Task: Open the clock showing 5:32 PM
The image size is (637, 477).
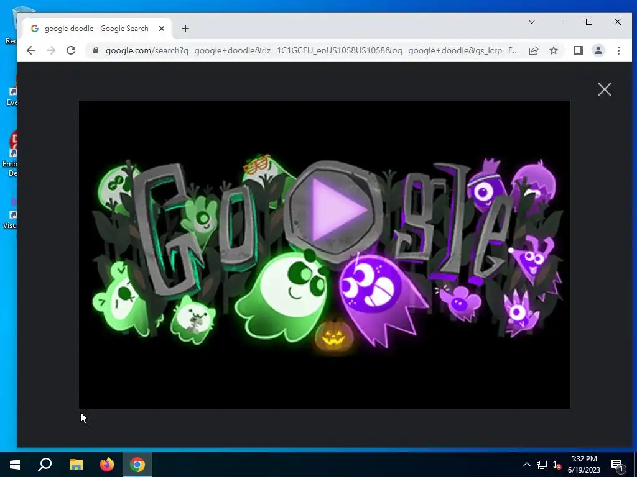Action: [584, 465]
